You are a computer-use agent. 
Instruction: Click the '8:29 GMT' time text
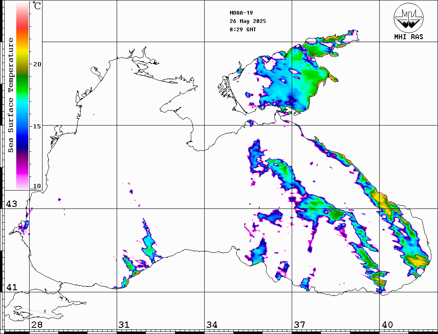(x=243, y=29)
